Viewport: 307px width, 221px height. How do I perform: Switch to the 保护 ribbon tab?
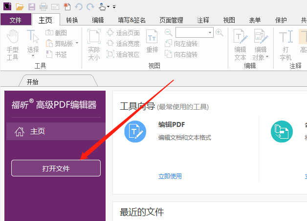click(281, 20)
